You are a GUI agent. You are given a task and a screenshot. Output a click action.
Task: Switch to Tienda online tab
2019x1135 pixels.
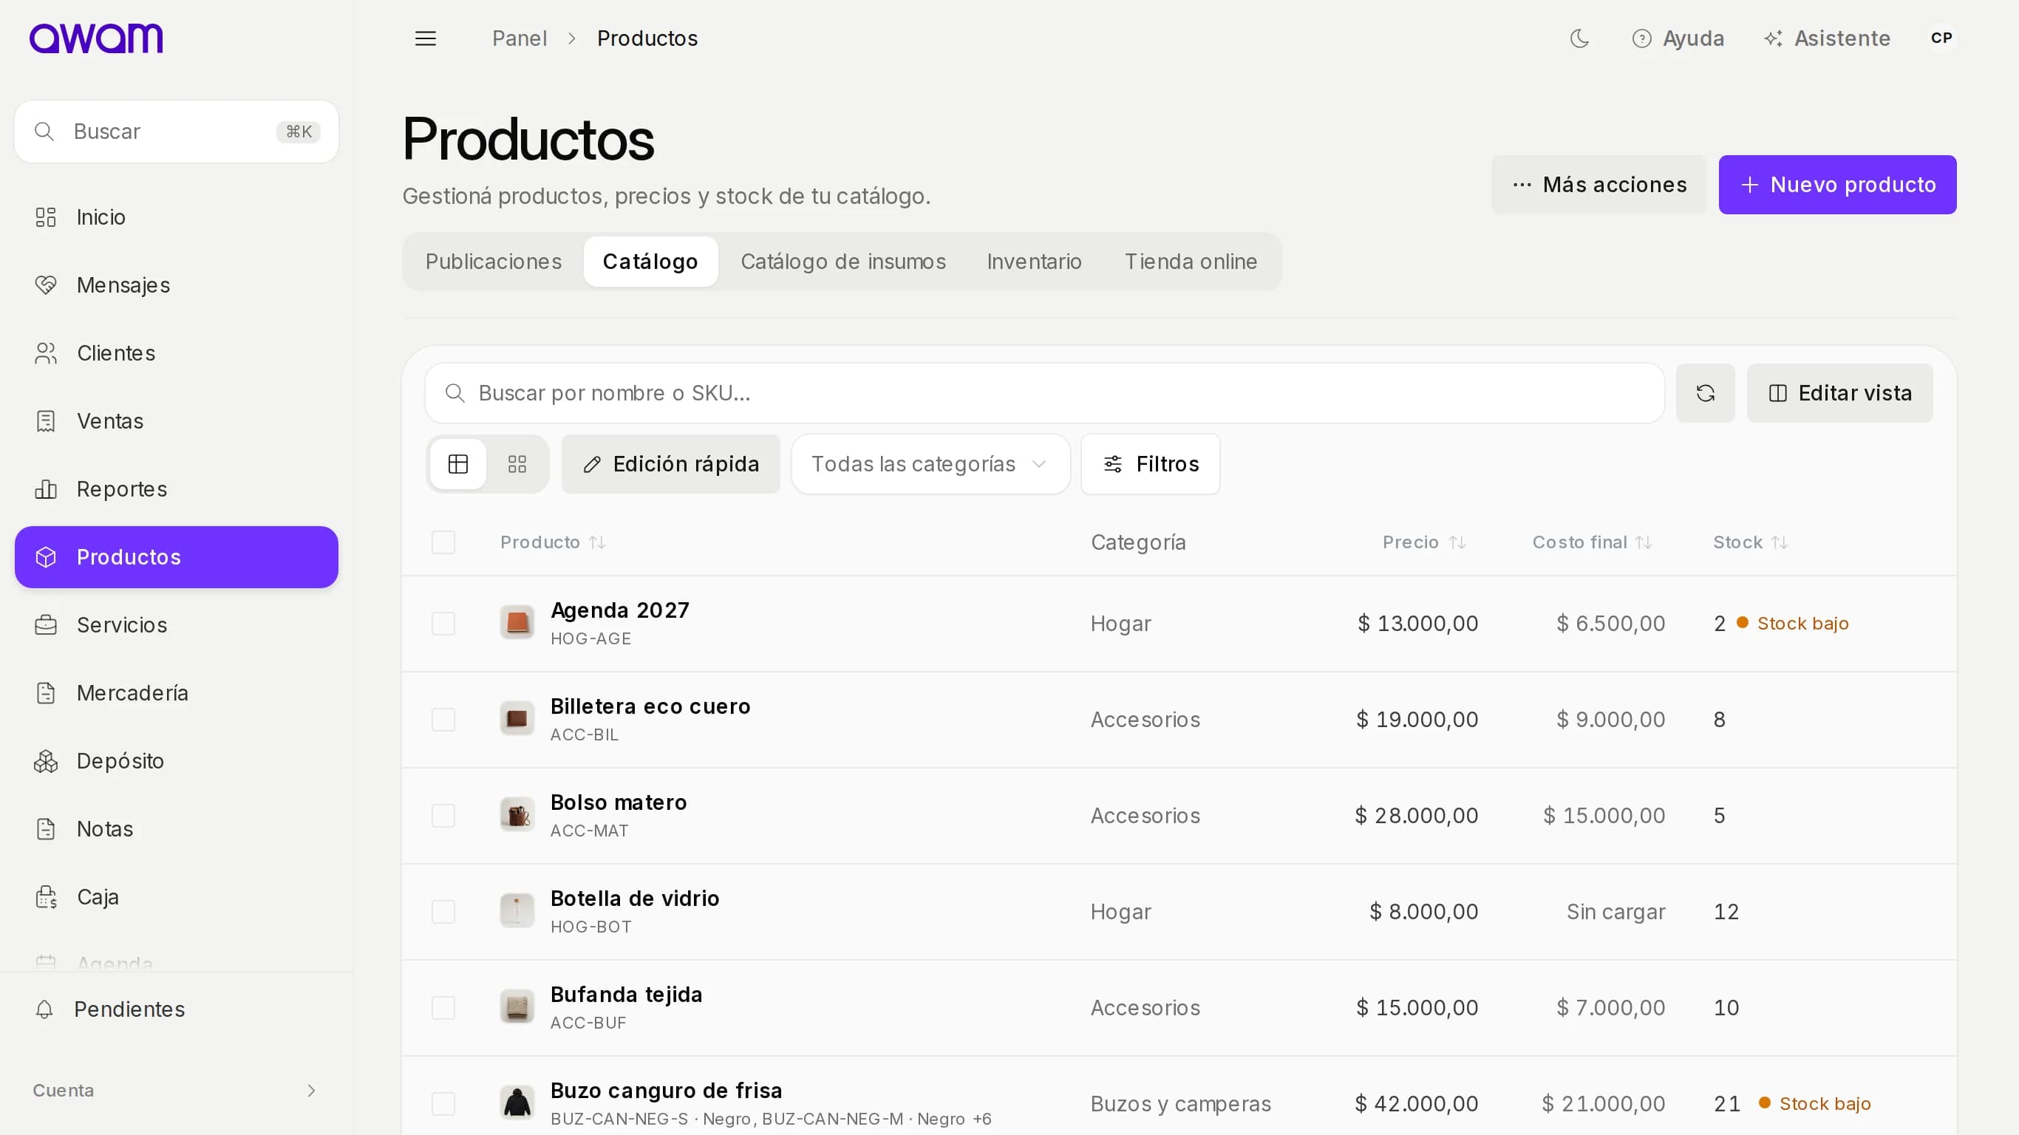(x=1191, y=262)
